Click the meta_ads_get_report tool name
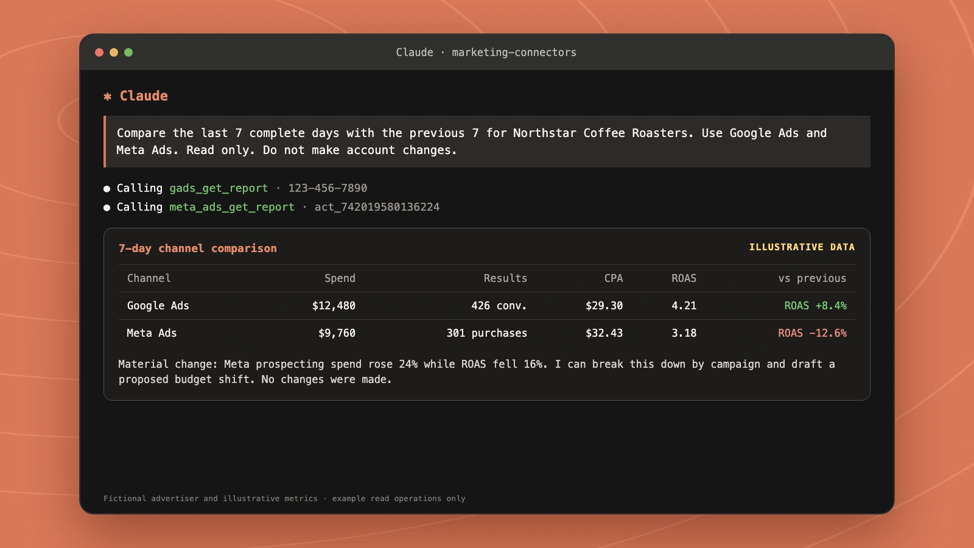Viewport: 974px width, 548px height. tap(232, 207)
